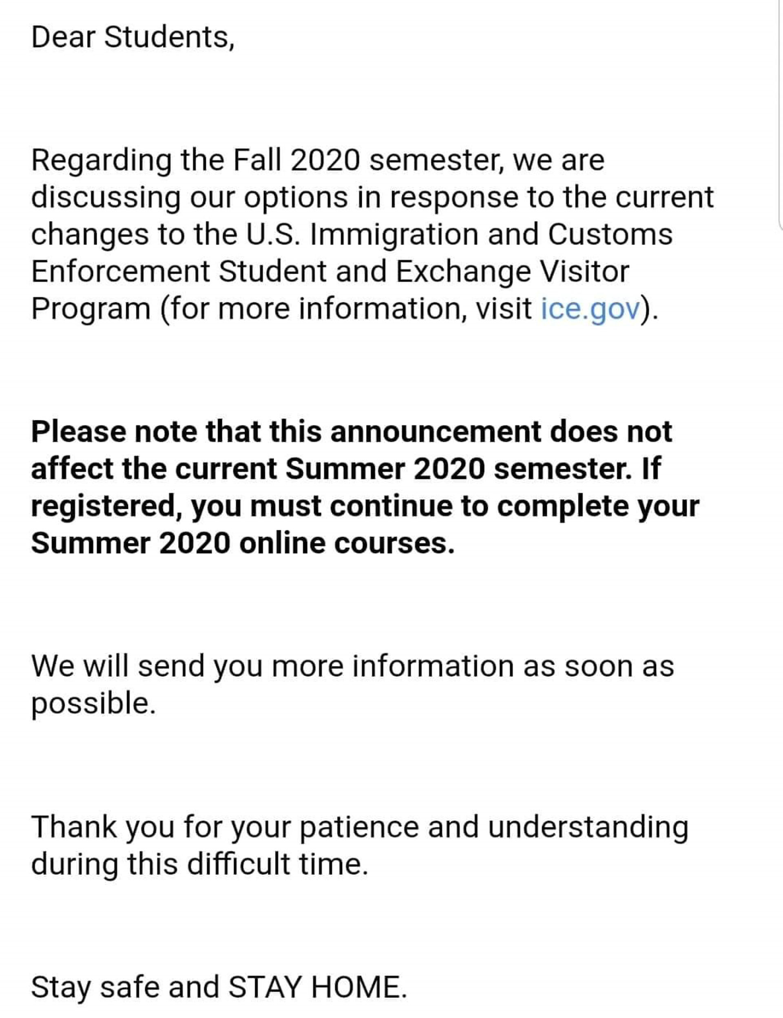Click the 'Stay safe and STAY HOME.' line
Image resolution: width=783 pixels, height=1018 pixels.
[x=219, y=988]
